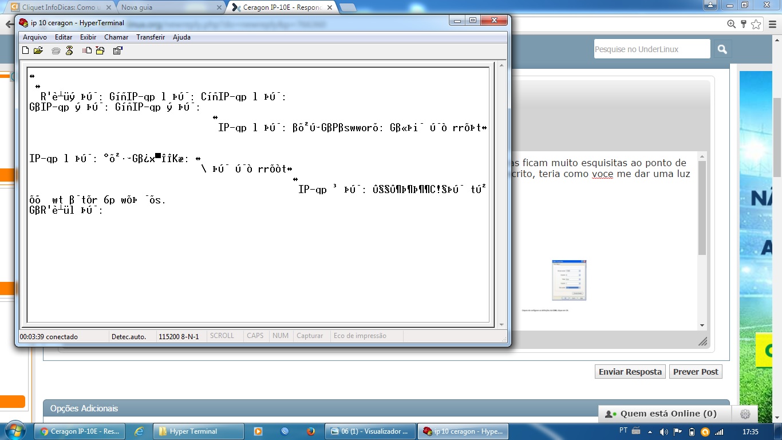This screenshot has width=782, height=440.
Task: Click the ip 10 ceragon HyperTerminal taskbar button
Action: coord(463,431)
